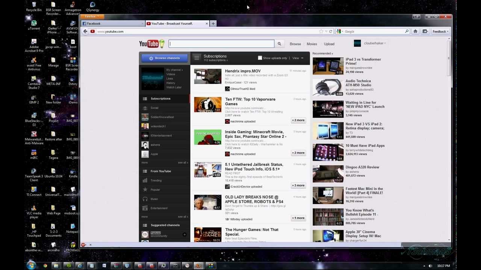The height and width of the screenshot is (270, 481).
Task: Select the avast! Free Antivirus desktop icon
Action: click(34, 64)
